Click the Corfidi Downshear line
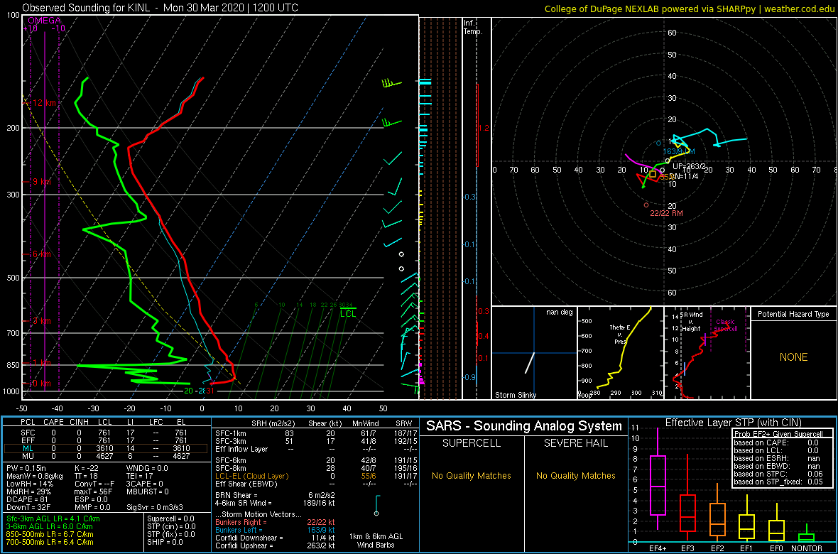 pos(275,538)
